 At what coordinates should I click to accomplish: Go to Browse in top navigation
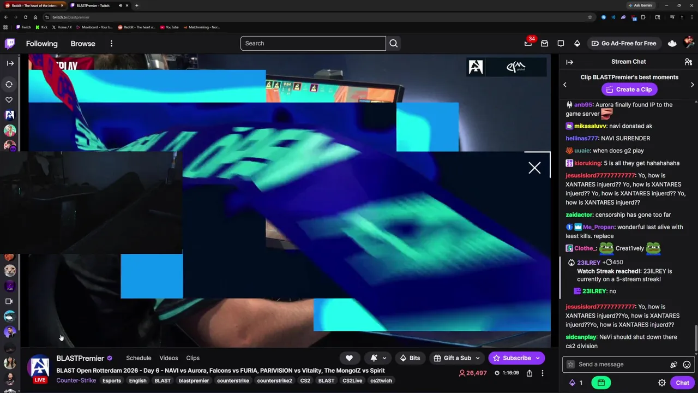(x=83, y=44)
